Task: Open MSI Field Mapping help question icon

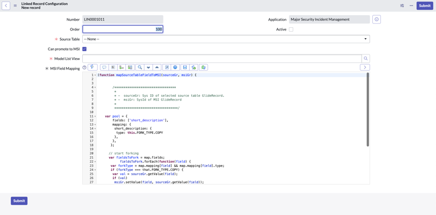Action: [x=84, y=68]
